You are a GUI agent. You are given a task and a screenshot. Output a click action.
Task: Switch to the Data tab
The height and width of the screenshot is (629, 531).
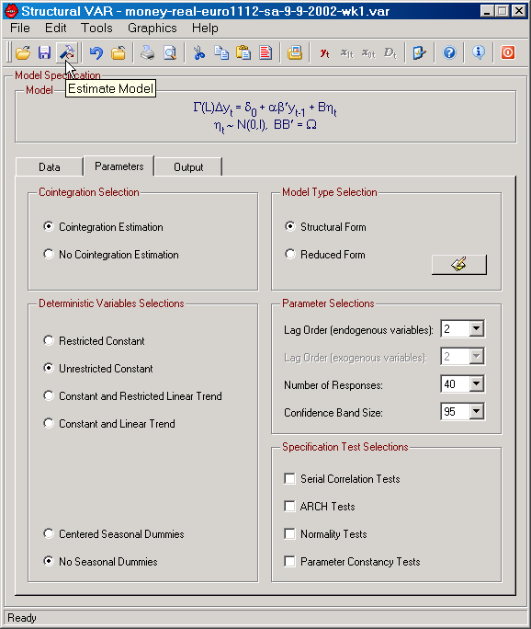tap(50, 166)
